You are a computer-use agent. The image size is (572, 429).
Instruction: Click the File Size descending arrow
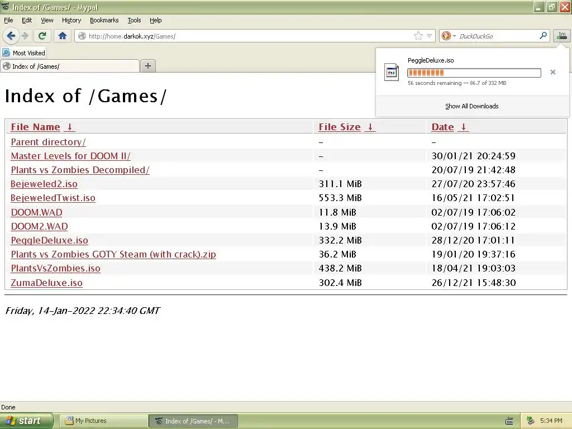(x=370, y=127)
